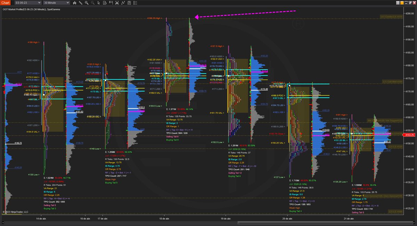This screenshot has width=417, height=226.
Task: Minimize the chart window
Action: coord(406,3)
